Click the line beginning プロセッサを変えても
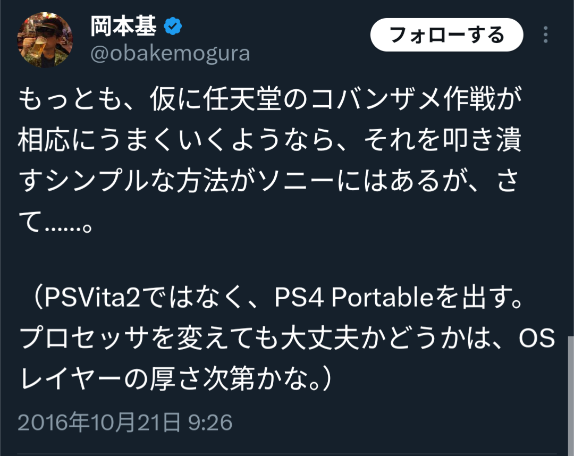Screen dimensions: 574x456 tap(286, 338)
